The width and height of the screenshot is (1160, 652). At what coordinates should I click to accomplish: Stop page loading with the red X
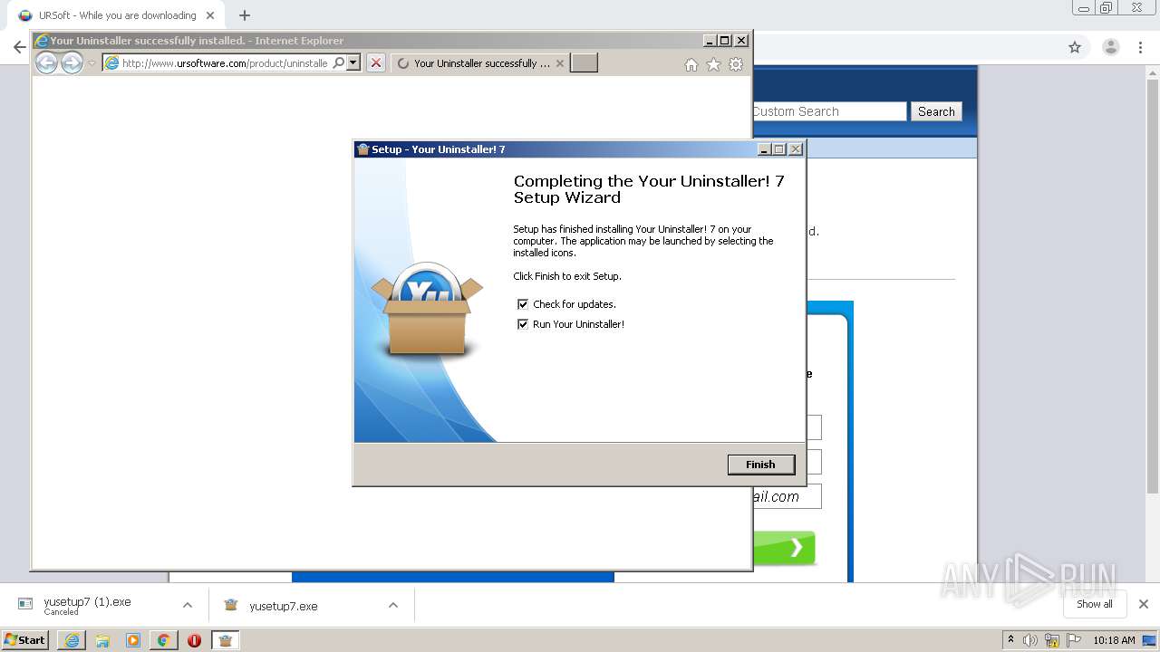[376, 63]
